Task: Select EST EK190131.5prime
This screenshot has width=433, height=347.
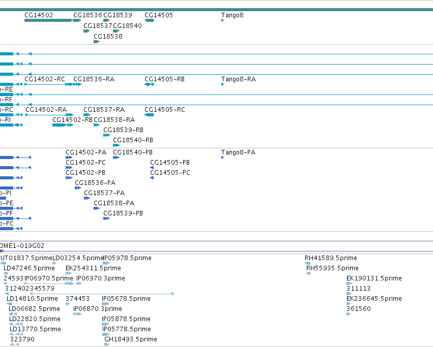Action: pyautogui.click(x=374, y=278)
